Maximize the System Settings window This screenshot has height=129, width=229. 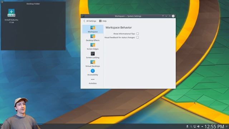coord(170,16)
